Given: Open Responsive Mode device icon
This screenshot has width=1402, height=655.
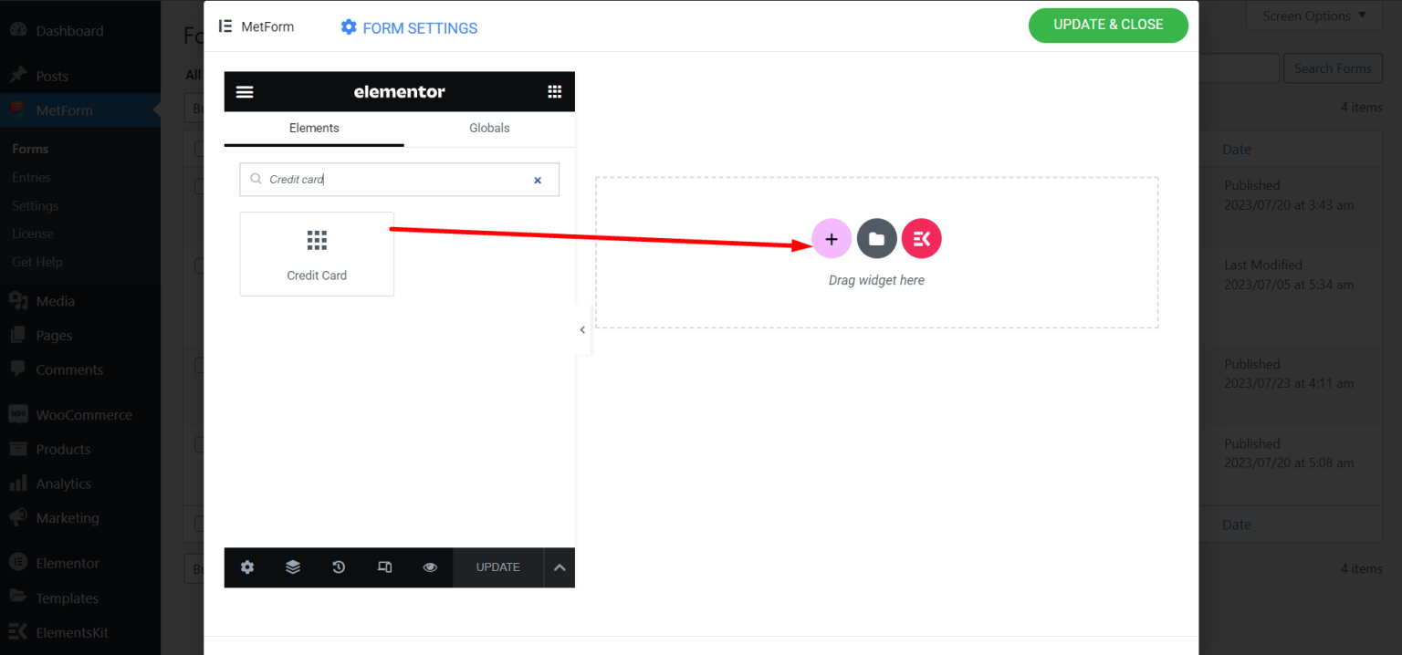Looking at the screenshot, I should 384,567.
